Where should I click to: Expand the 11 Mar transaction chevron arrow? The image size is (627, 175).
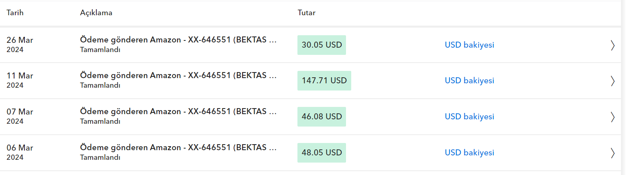tap(613, 81)
